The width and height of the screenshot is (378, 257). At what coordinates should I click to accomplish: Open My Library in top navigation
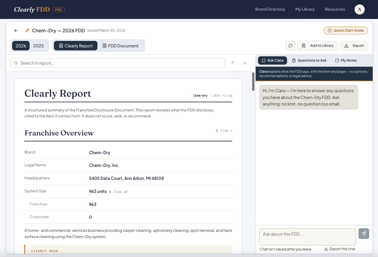pyautogui.click(x=305, y=9)
